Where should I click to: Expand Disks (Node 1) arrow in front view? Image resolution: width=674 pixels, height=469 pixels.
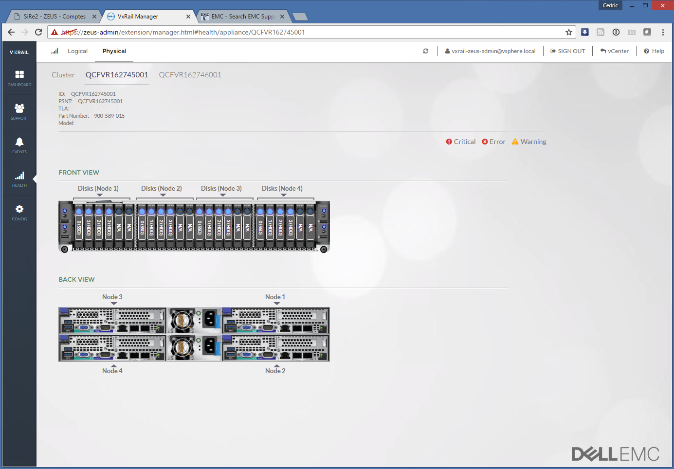[x=99, y=195]
